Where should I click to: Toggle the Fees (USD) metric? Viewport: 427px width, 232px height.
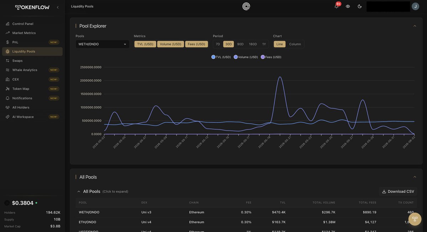click(x=196, y=44)
